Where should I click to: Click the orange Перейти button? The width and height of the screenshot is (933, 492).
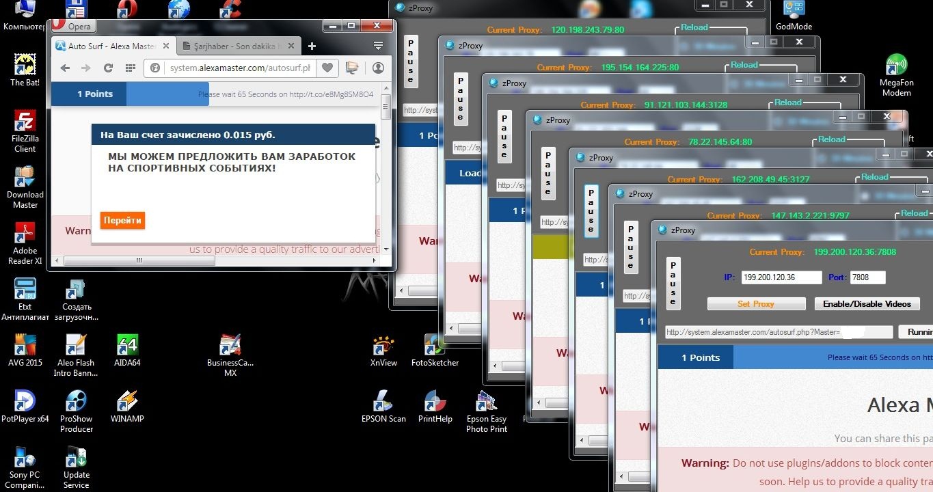[122, 221]
